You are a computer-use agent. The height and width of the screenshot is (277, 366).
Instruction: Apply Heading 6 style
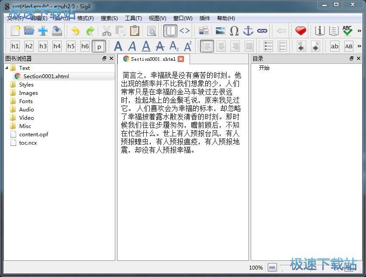85,46
